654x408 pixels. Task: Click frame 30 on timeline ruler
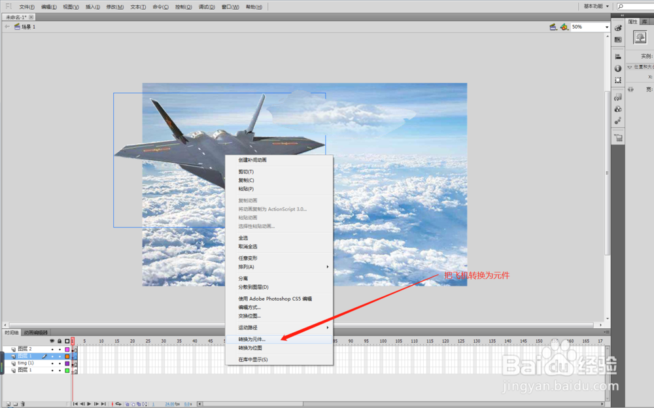pos(163,341)
